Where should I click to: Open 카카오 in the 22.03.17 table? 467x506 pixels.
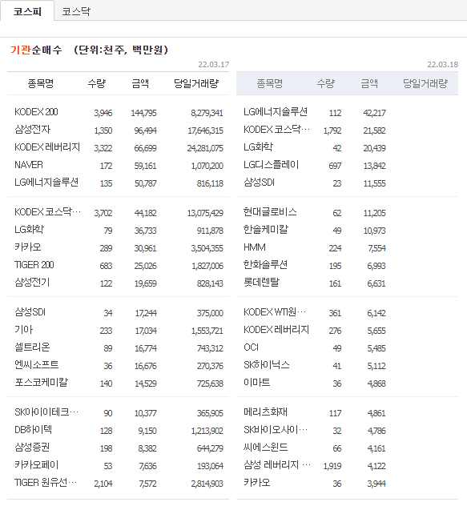(28, 247)
